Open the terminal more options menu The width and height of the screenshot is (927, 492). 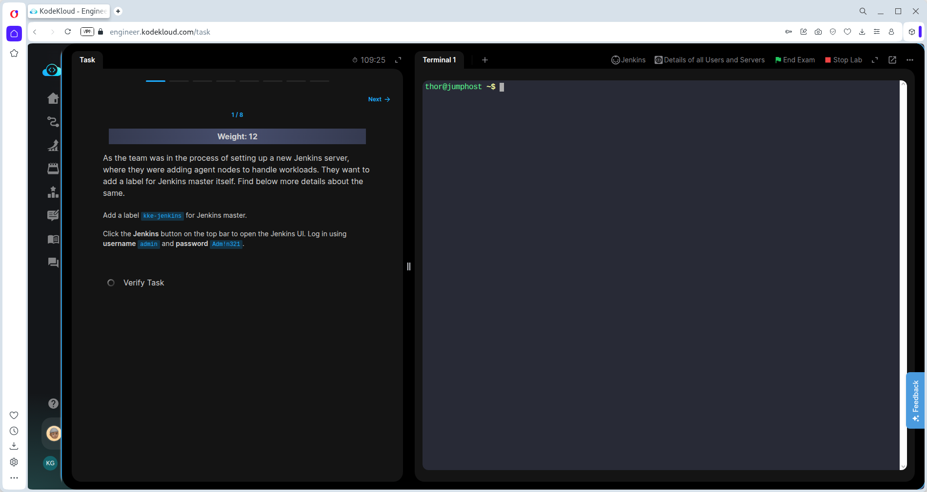(910, 60)
